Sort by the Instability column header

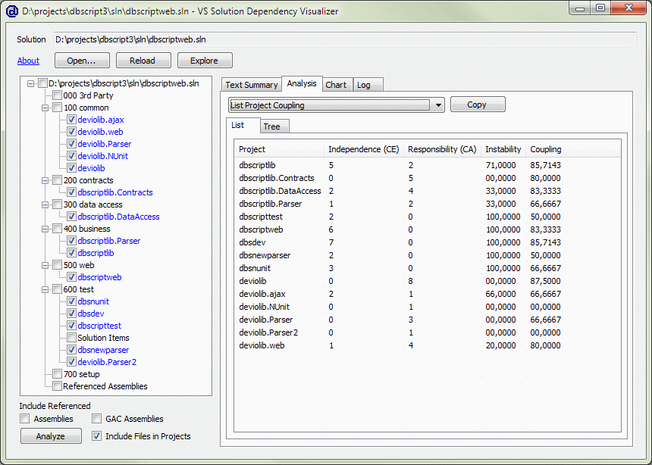(x=503, y=149)
